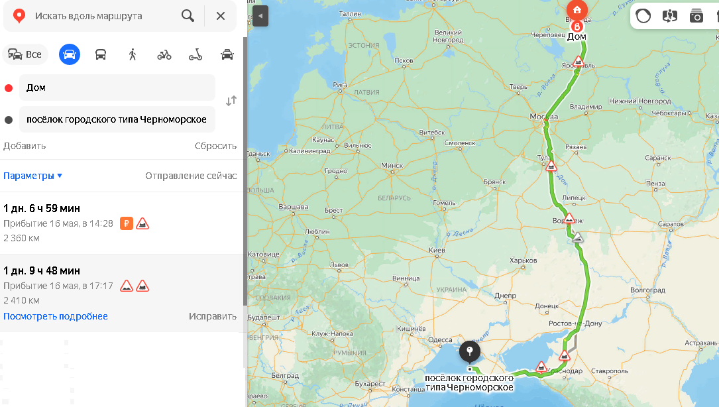Open the map screenshot camera tool
The height and width of the screenshot is (407, 719).
[696, 16]
